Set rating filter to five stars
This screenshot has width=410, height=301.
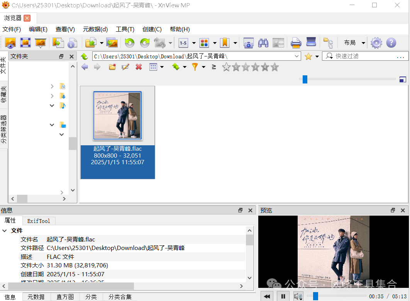pyautogui.click(x=274, y=68)
